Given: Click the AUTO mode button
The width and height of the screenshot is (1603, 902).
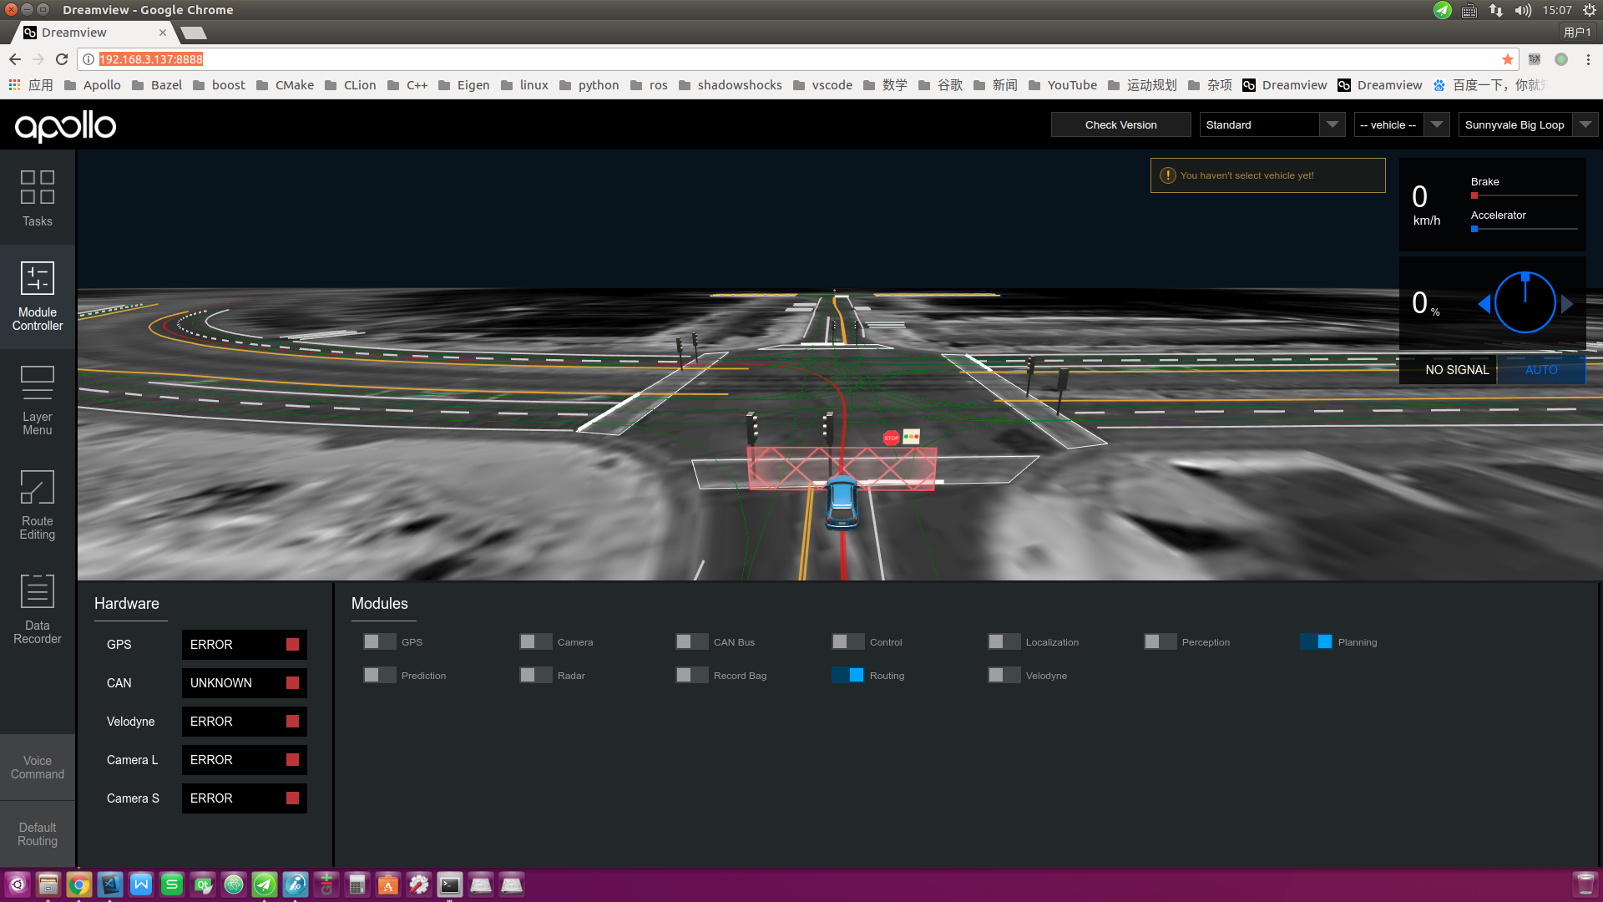Looking at the screenshot, I should [1541, 369].
